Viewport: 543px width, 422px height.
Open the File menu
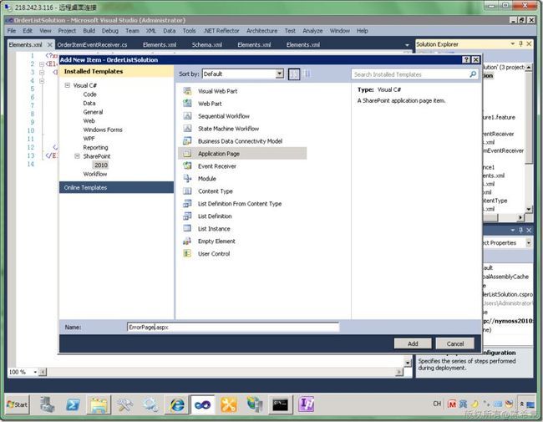pos(12,31)
